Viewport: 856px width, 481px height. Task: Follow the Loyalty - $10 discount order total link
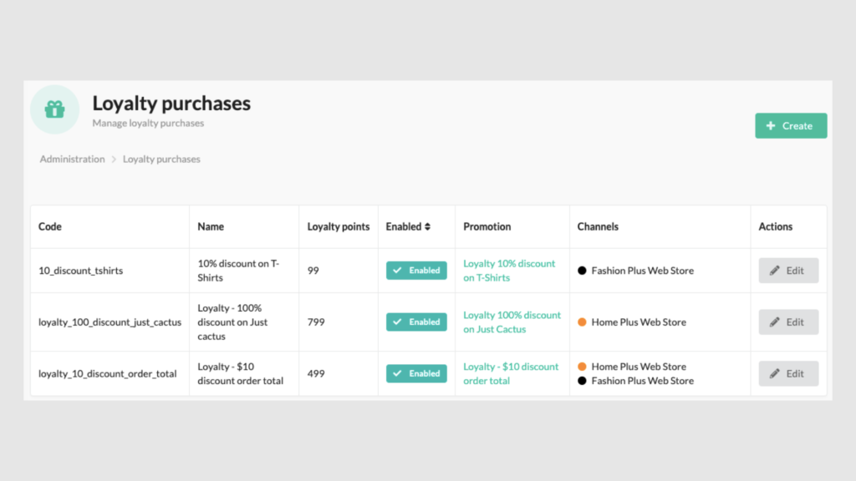[x=511, y=373]
